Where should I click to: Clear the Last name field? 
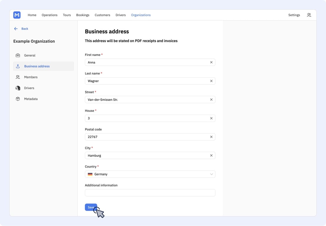click(211, 81)
